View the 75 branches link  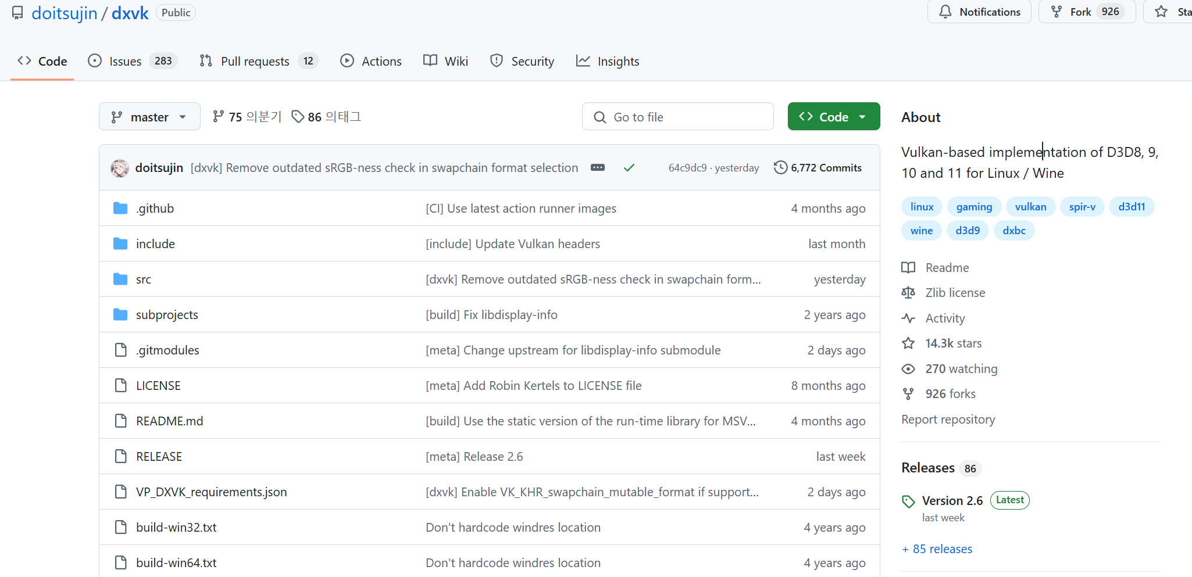pos(247,117)
